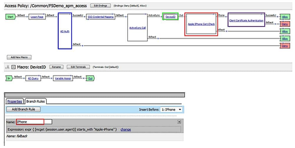The height and width of the screenshot is (148, 295).
Task: Click the Add Branch Rule button
Action: 23,109
